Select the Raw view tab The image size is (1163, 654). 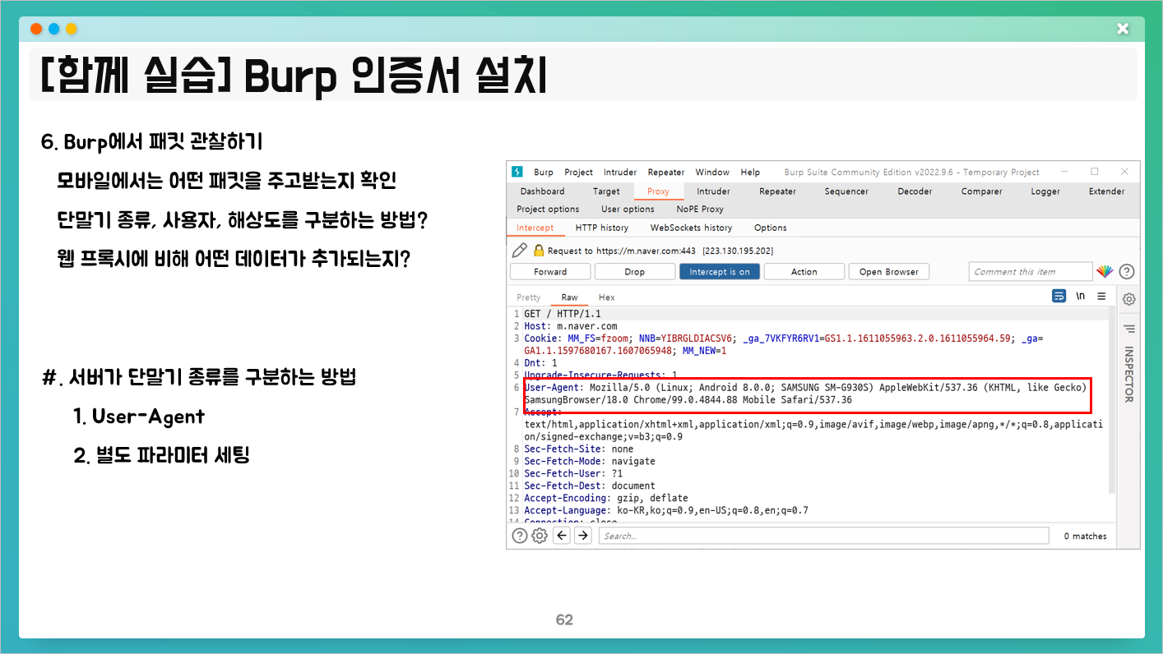569,297
